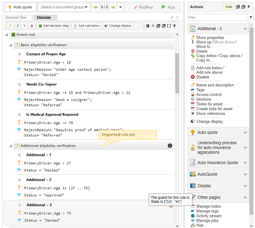Click green right arrow next to 0 / 0
The height and width of the screenshot is (228, 255).
(113, 7)
